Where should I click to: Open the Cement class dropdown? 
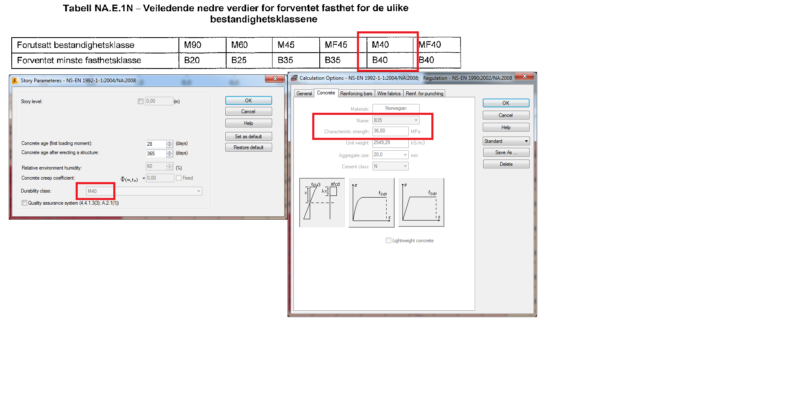click(x=404, y=166)
